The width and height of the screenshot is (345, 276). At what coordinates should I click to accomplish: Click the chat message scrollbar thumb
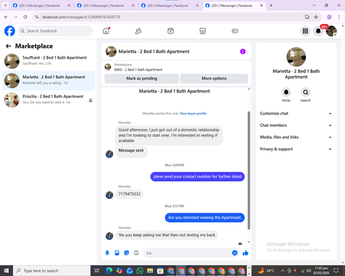(x=248, y=170)
